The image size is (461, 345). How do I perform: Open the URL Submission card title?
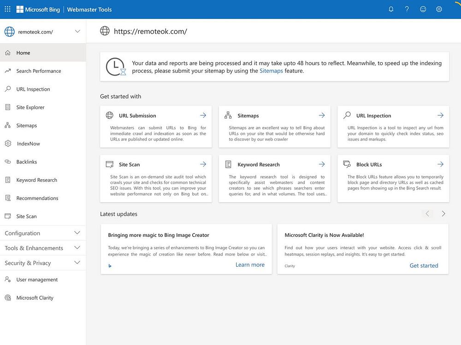point(137,116)
